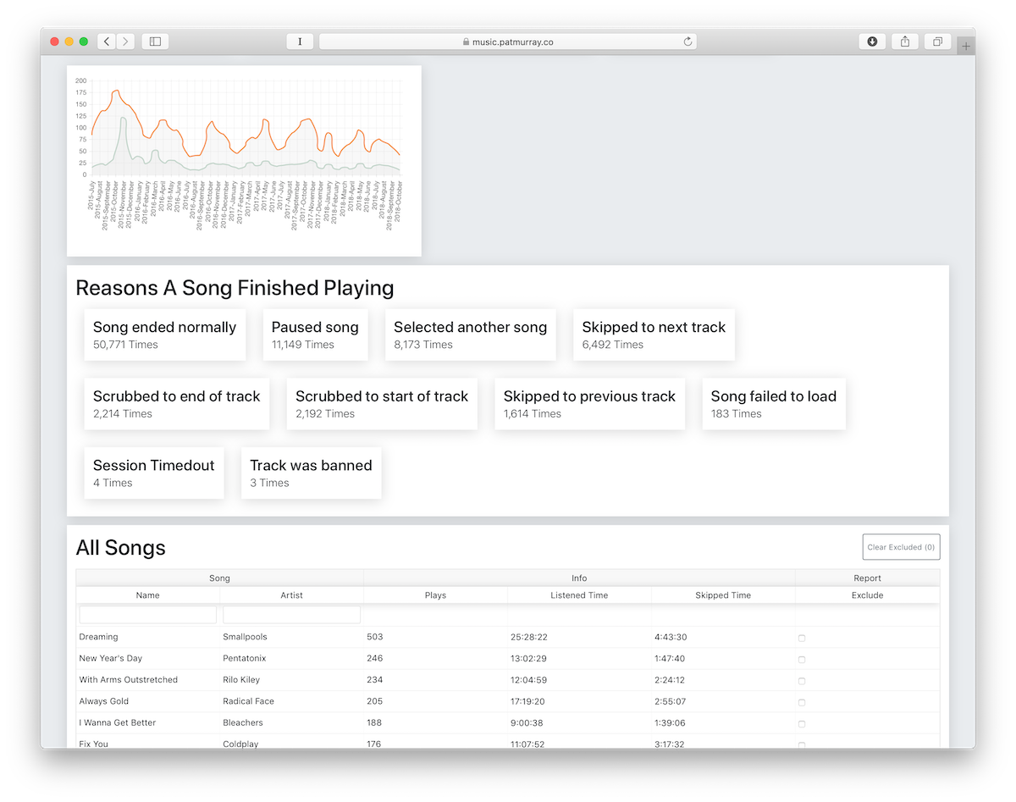This screenshot has height=802, width=1016.
Task: Click the back navigation arrow
Action: (x=106, y=40)
